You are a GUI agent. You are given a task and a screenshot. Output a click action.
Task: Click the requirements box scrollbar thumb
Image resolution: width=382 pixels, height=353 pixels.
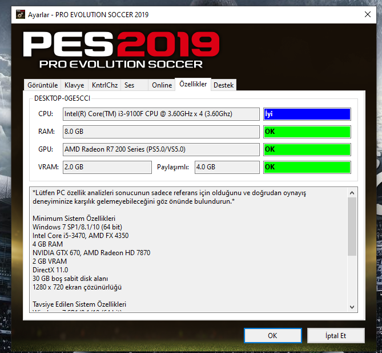click(352, 227)
